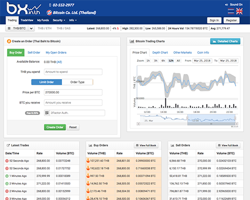
Task: Open the My Funds menu item
Action: 43,20
